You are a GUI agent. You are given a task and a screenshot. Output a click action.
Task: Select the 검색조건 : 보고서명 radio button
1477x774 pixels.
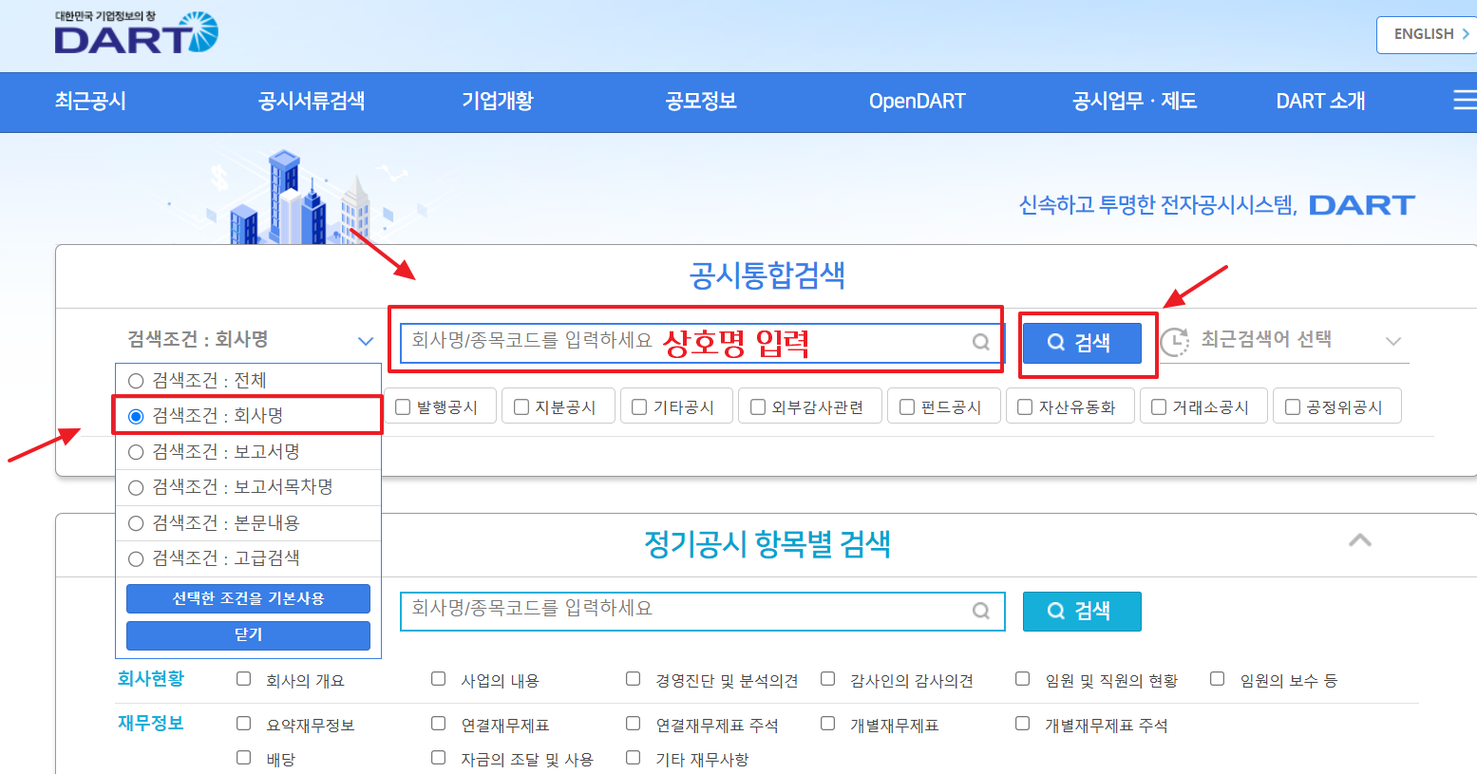(x=135, y=451)
